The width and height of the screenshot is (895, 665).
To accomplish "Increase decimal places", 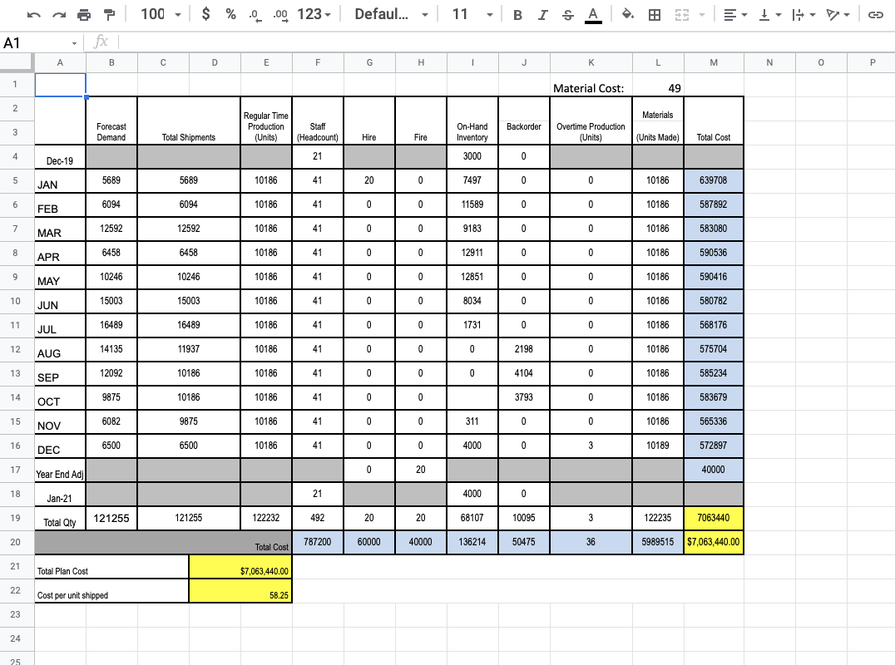I will click(x=279, y=14).
